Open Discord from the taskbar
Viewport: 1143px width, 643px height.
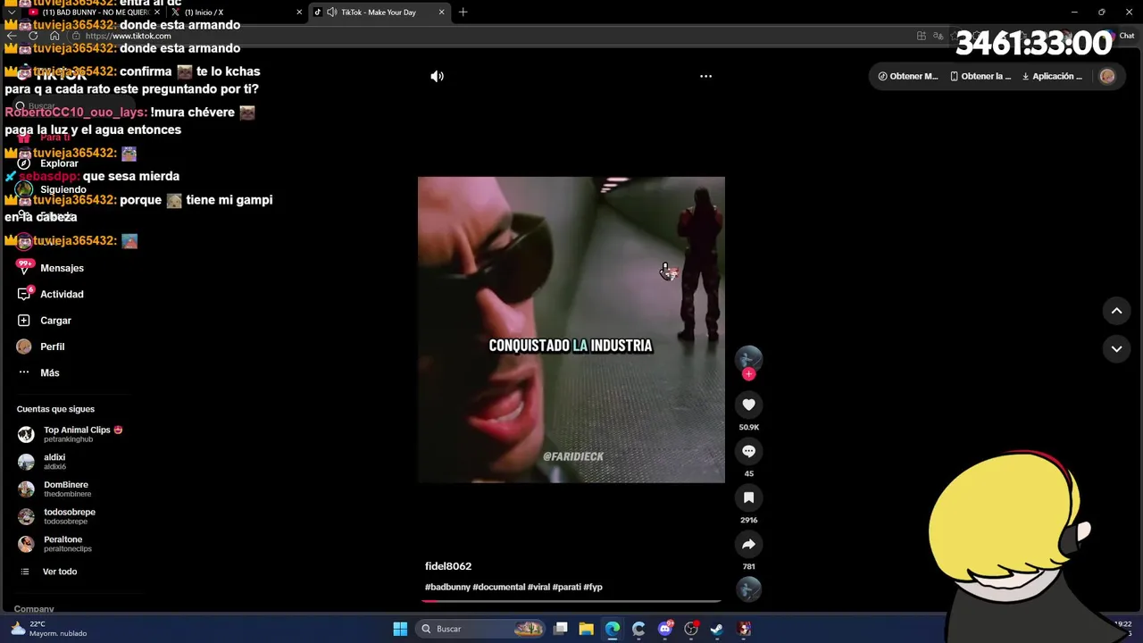coord(664,629)
